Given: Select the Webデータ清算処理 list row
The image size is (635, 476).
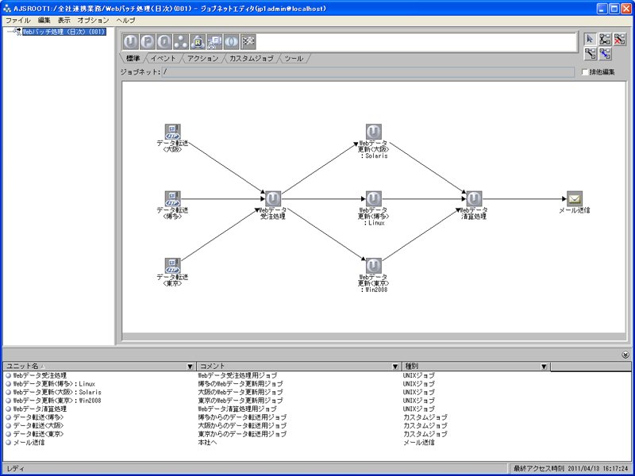Looking at the screenshot, I should click(x=317, y=409).
